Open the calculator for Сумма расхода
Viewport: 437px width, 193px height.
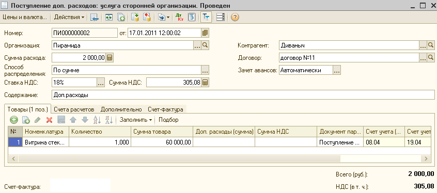[110, 58]
